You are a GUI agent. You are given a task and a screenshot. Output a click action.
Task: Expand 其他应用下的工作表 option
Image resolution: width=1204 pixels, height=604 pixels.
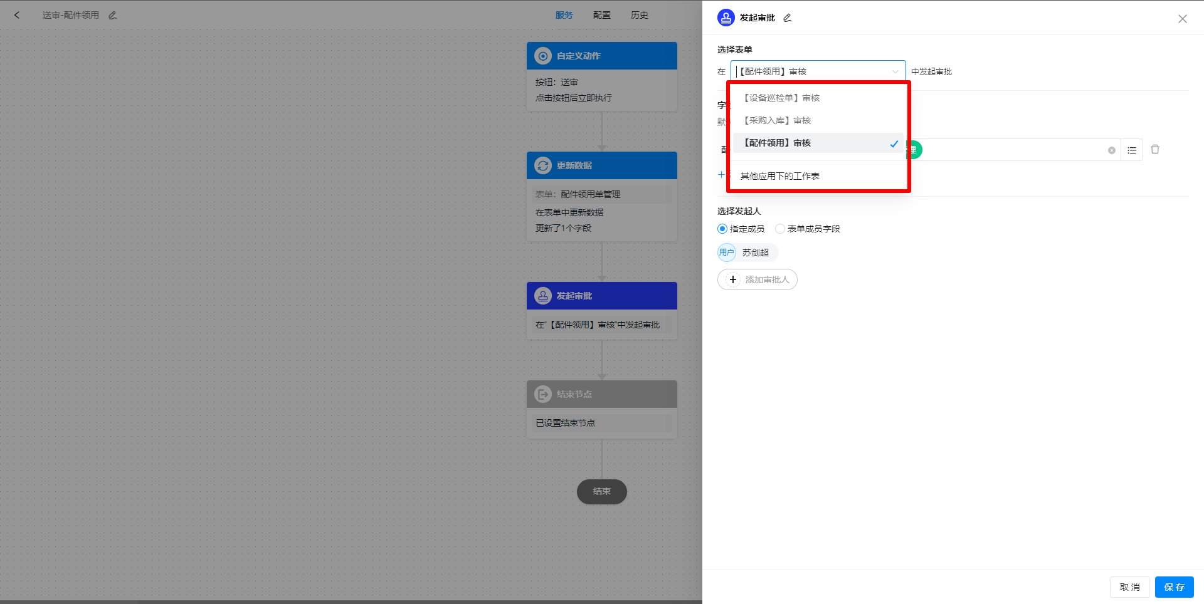[779, 176]
